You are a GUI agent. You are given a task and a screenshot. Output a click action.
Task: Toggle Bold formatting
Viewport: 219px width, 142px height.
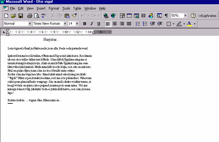85,24
